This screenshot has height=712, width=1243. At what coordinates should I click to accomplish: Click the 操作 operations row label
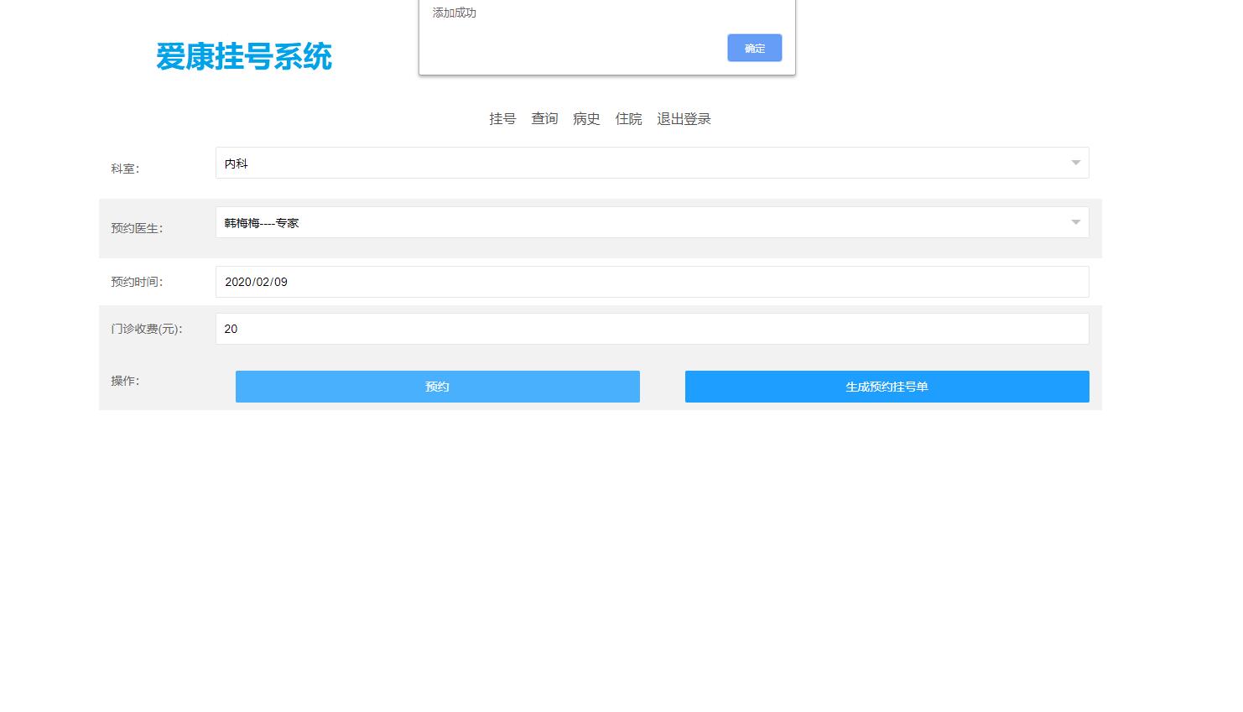[x=124, y=381]
